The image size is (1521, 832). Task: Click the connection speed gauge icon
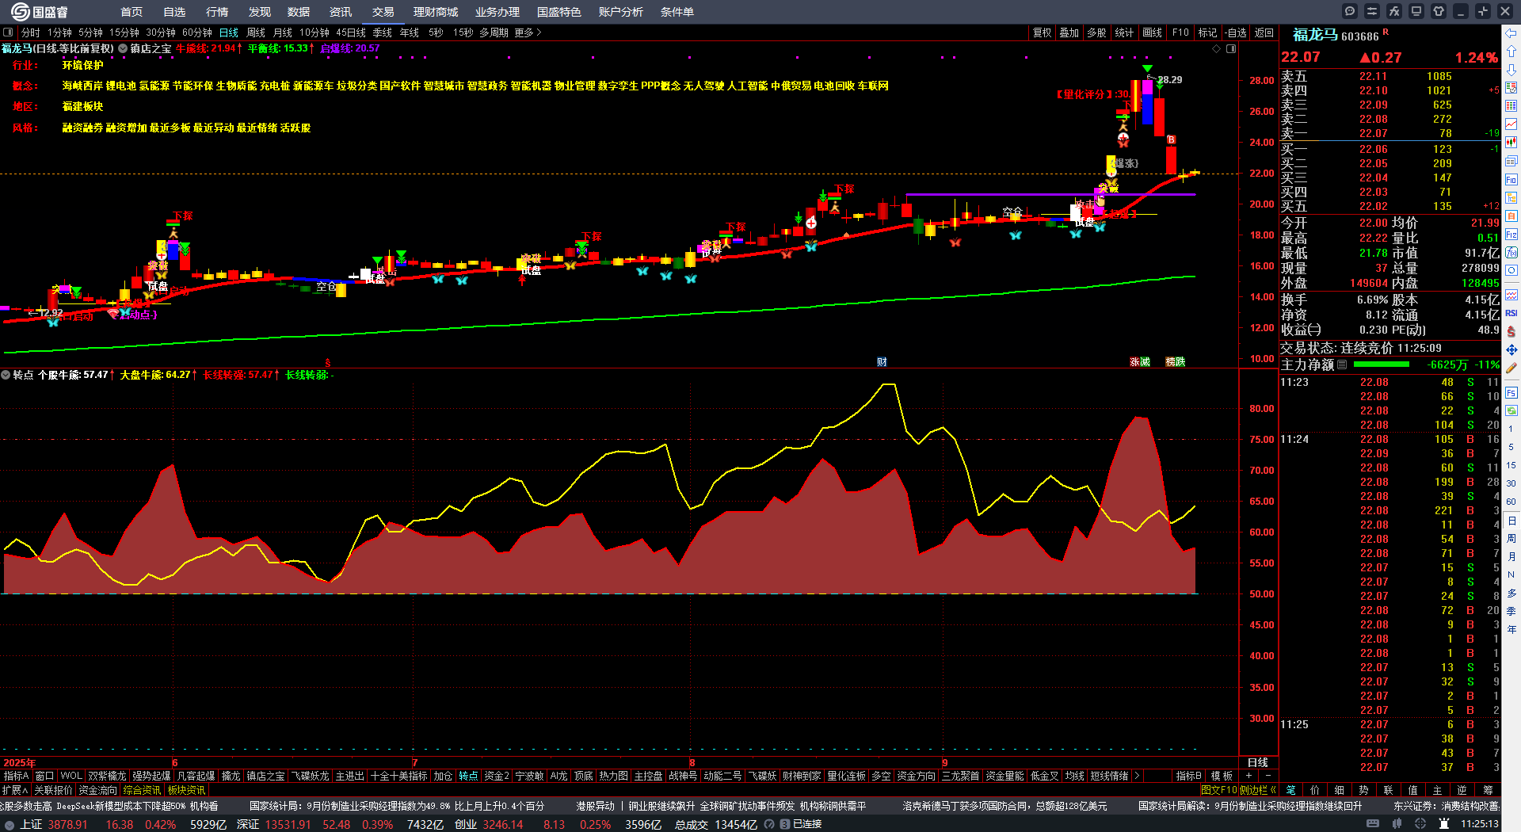click(x=769, y=824)
